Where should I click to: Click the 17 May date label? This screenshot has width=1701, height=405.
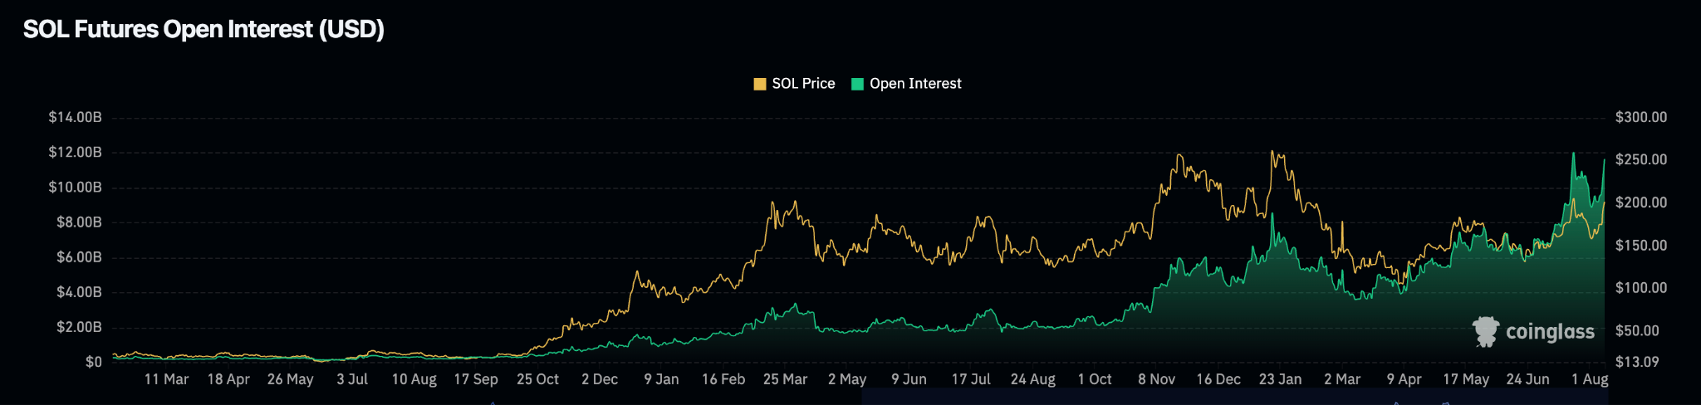(1466, 379)
